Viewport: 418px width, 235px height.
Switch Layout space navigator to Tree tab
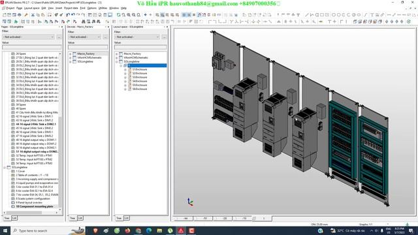[x=119, y=218]
